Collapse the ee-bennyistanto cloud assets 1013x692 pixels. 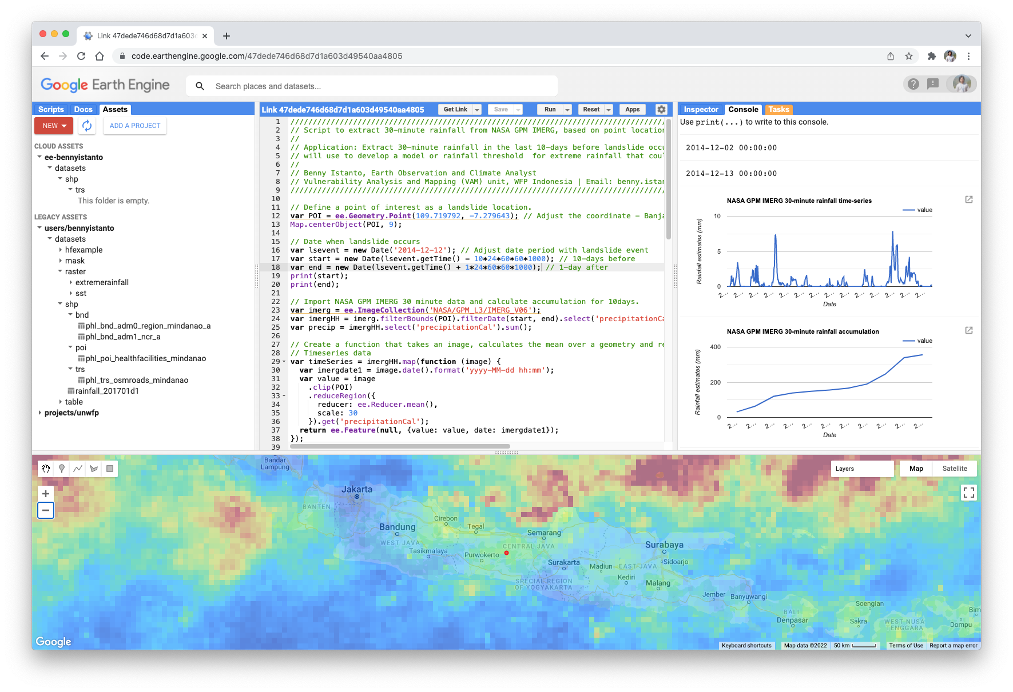(39, 157)
